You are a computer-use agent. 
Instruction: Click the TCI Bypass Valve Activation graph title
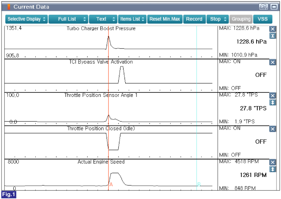[x=101, y=62]
